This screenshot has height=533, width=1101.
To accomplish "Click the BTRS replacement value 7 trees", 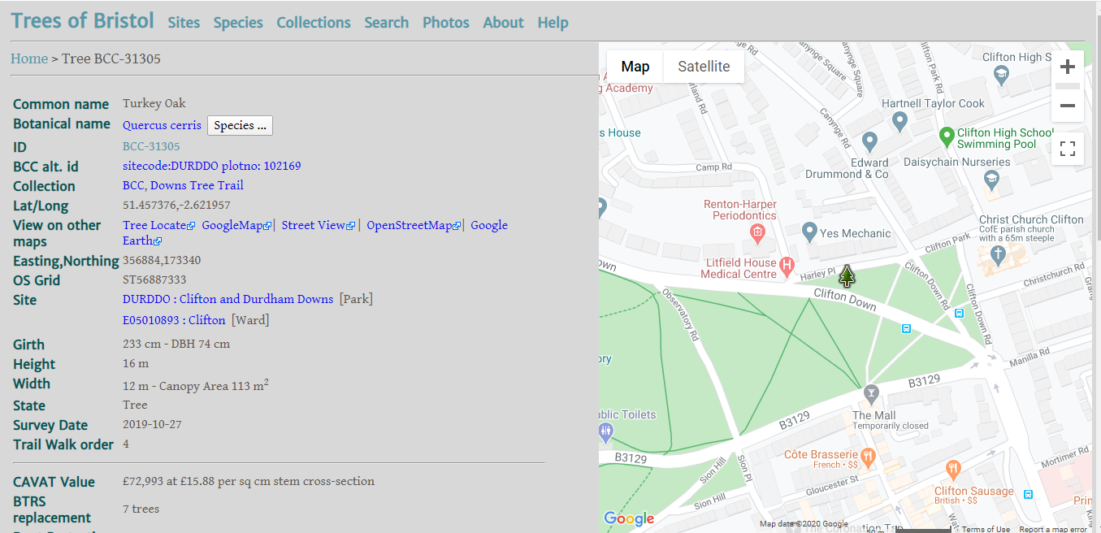I will click(x=141, y=509).
